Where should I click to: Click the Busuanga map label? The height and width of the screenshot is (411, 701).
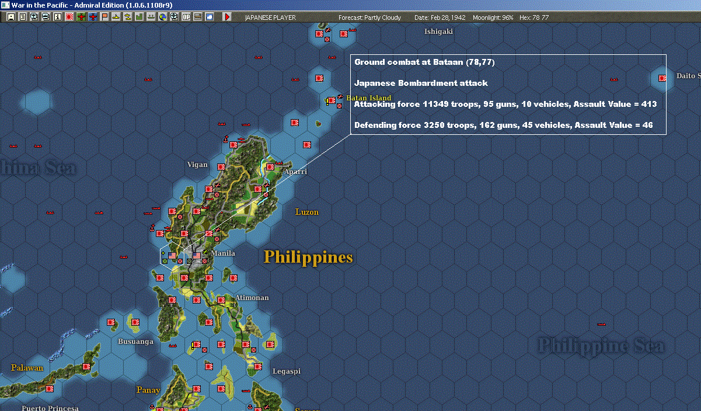pos(135,342)
